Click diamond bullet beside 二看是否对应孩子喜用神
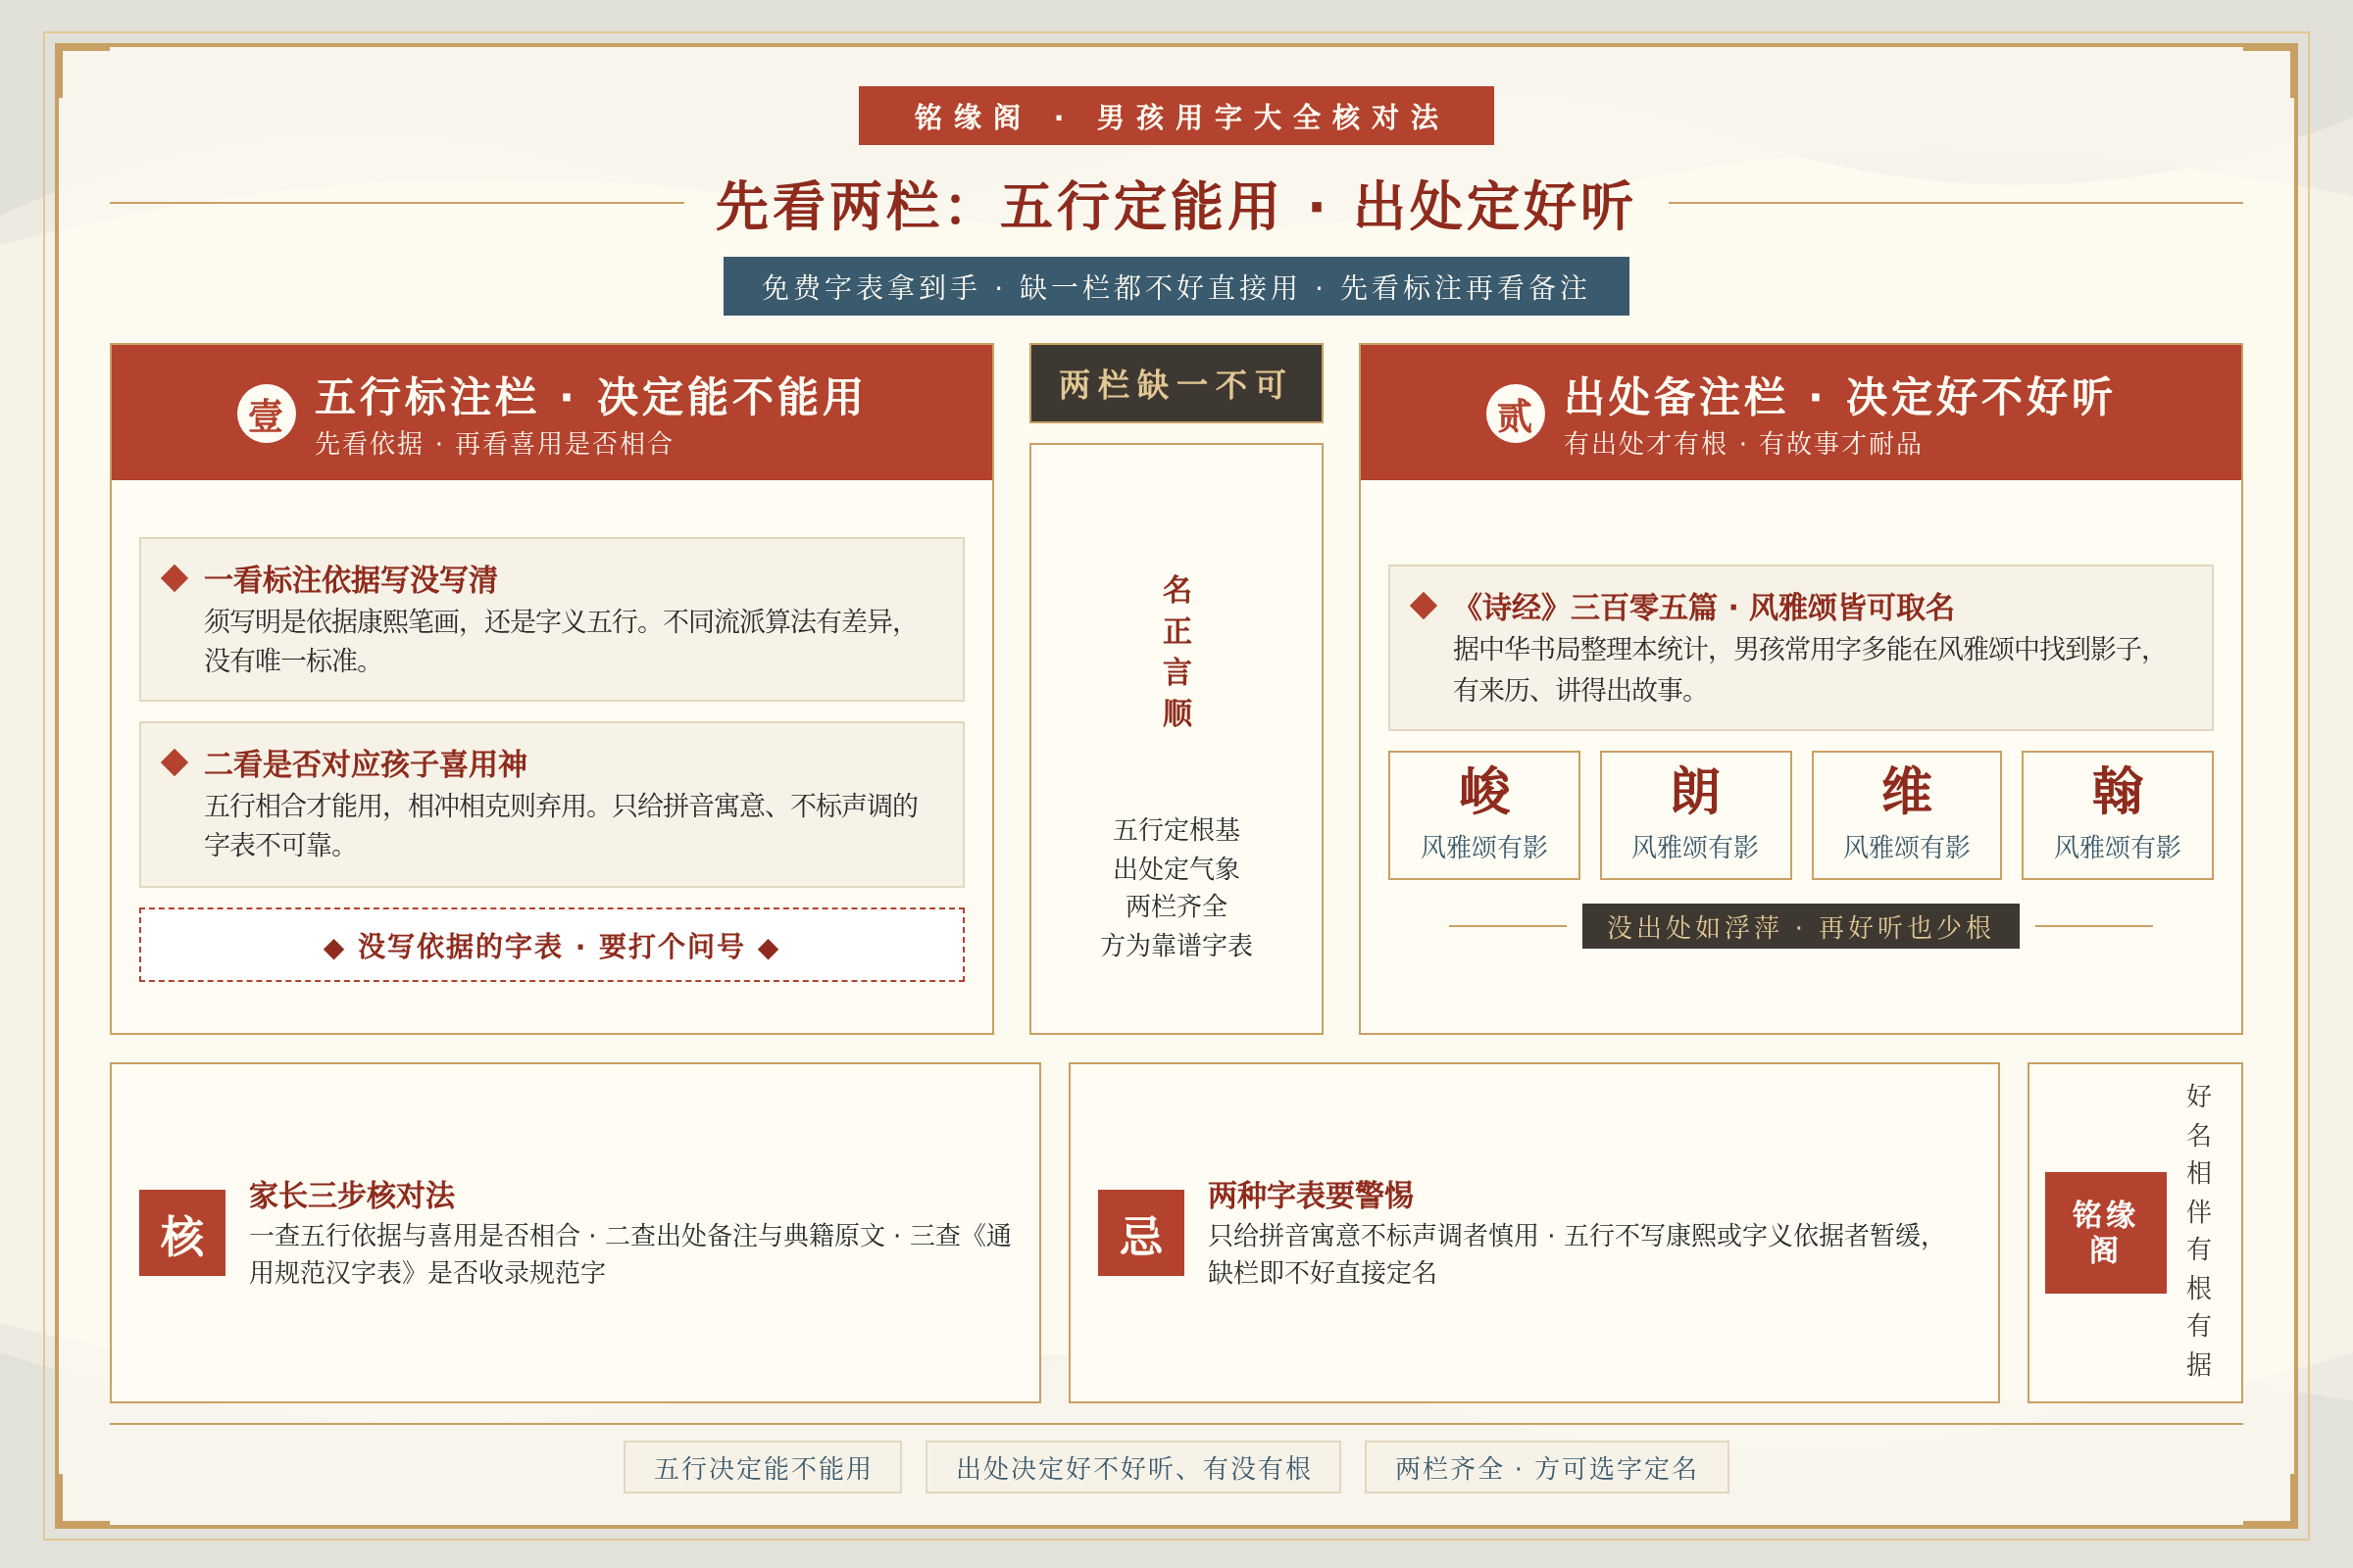 coord(175,762)
